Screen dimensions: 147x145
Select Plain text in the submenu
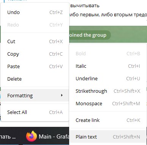[x=108, y=137]
